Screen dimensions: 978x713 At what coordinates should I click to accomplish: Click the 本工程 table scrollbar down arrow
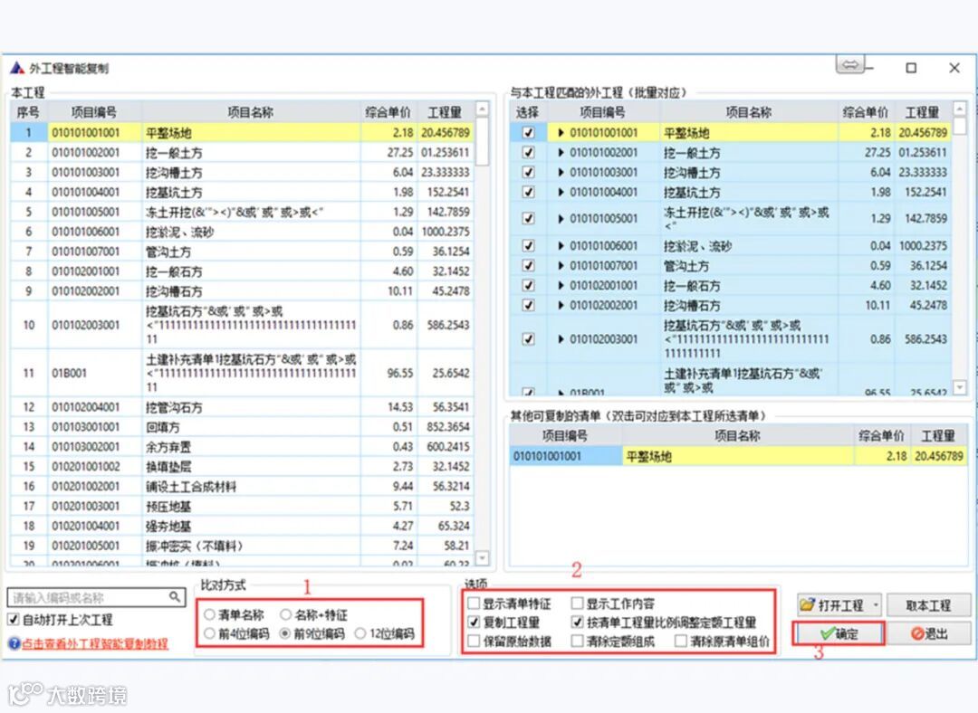click(482, 557)
